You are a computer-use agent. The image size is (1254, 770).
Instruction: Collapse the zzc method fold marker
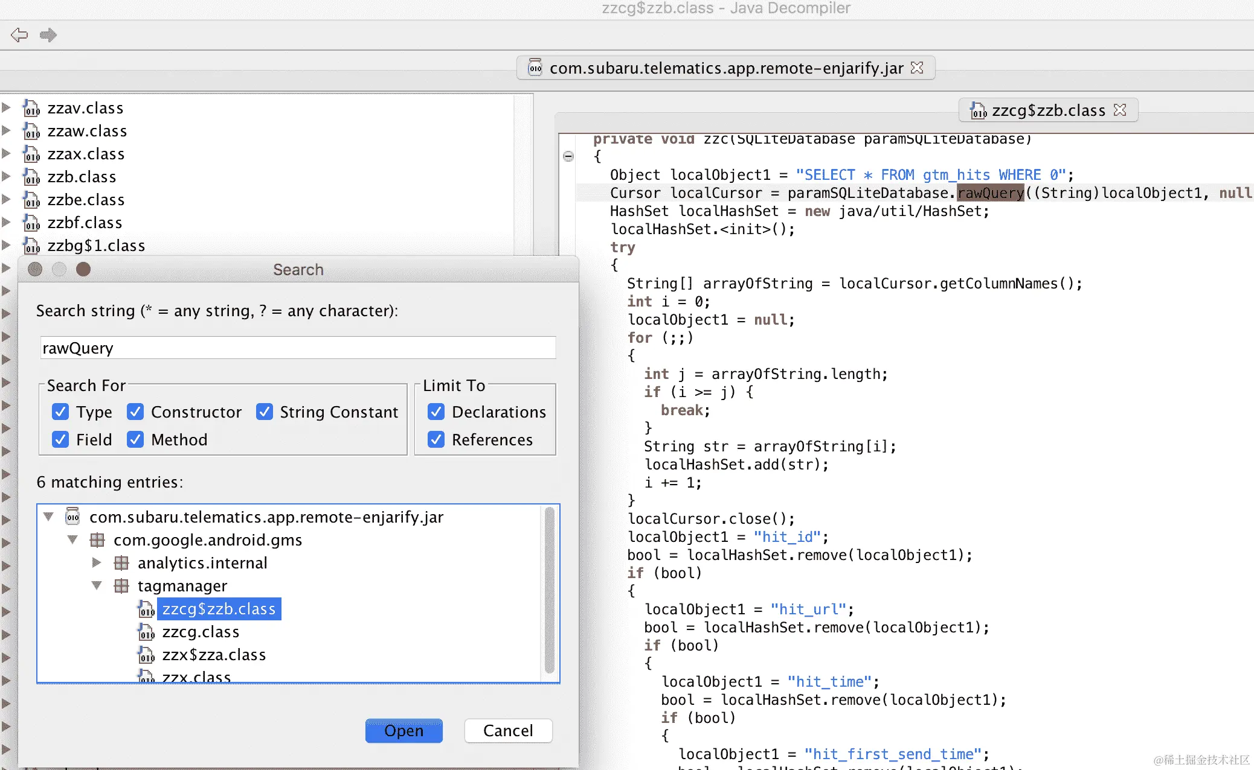pos(568,156)
